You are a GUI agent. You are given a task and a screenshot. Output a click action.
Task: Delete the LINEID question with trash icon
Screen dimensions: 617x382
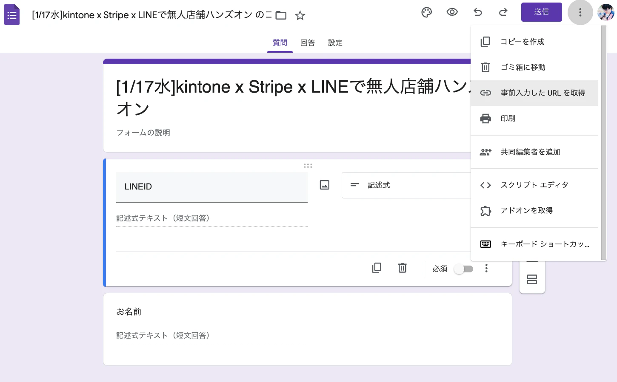tap(402, 268)
